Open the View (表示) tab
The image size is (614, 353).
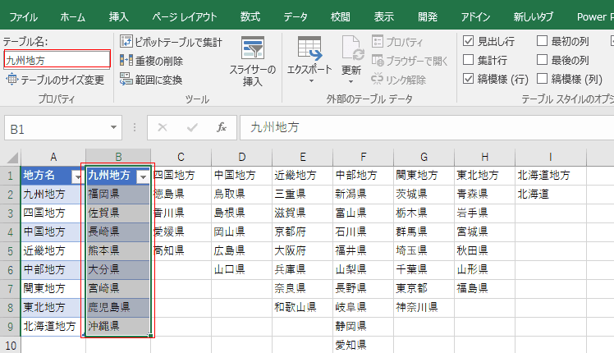point(384,17)
